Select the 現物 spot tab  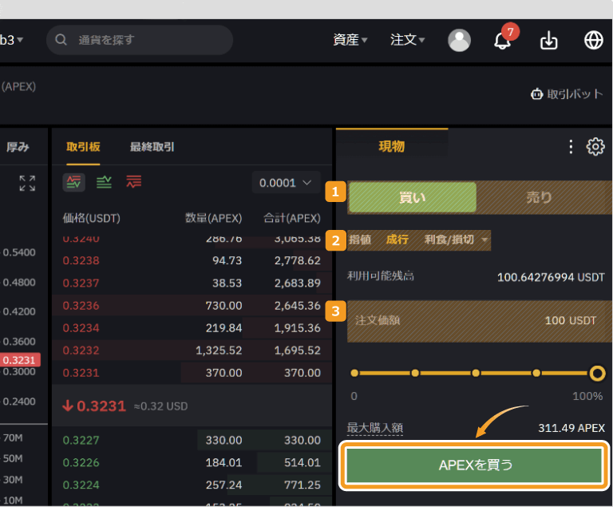pyautogui.click(x=392, y=146)
